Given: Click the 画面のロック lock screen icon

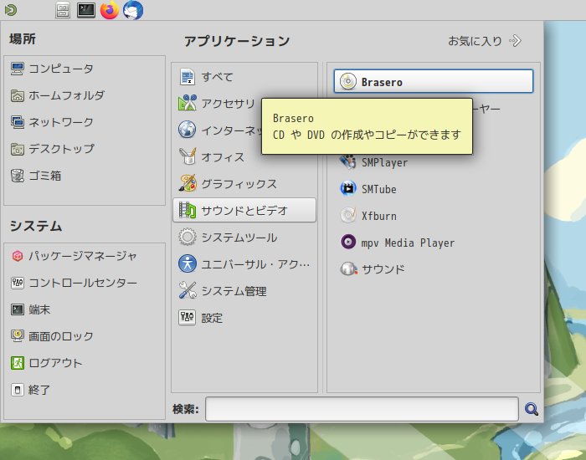Looking at the screenshot, I should 18,336.
